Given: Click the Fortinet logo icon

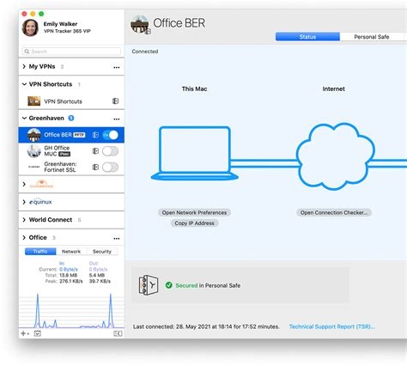Looking at the screenshot, I should [33, 167].
